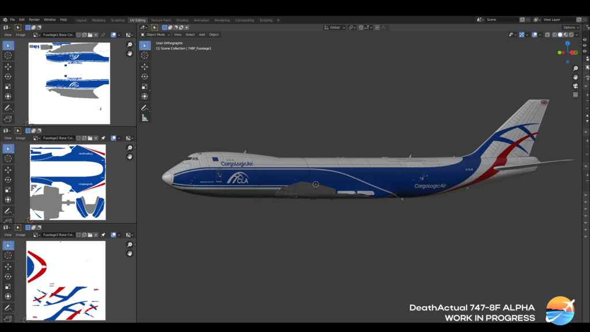Select Move tool in Fuselage1 image editor
The image size is (590, 332).
coord(8,67)
